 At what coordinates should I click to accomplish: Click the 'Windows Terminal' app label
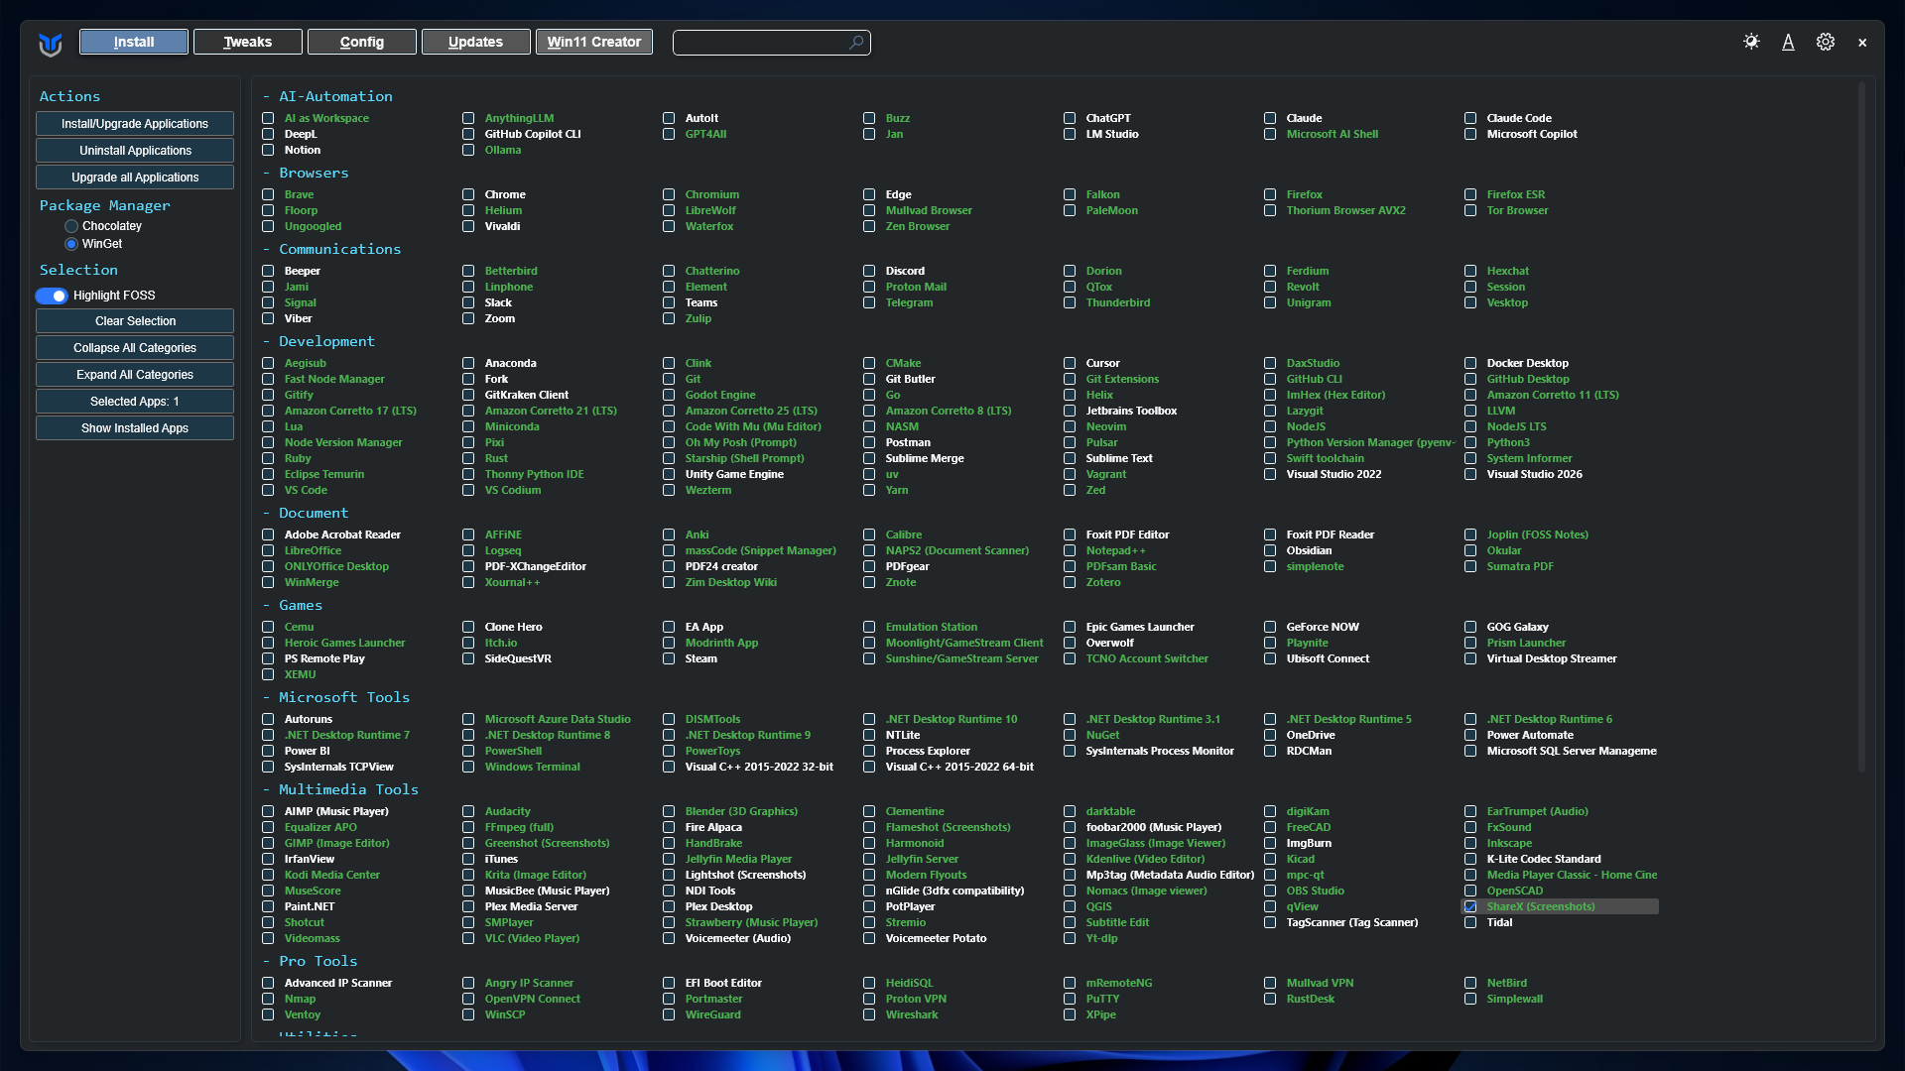click(533, 767)
